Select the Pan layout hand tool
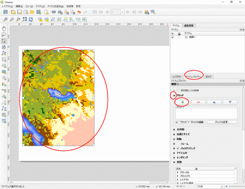This screenshot has width=245, height=189. tap(4, 28)
